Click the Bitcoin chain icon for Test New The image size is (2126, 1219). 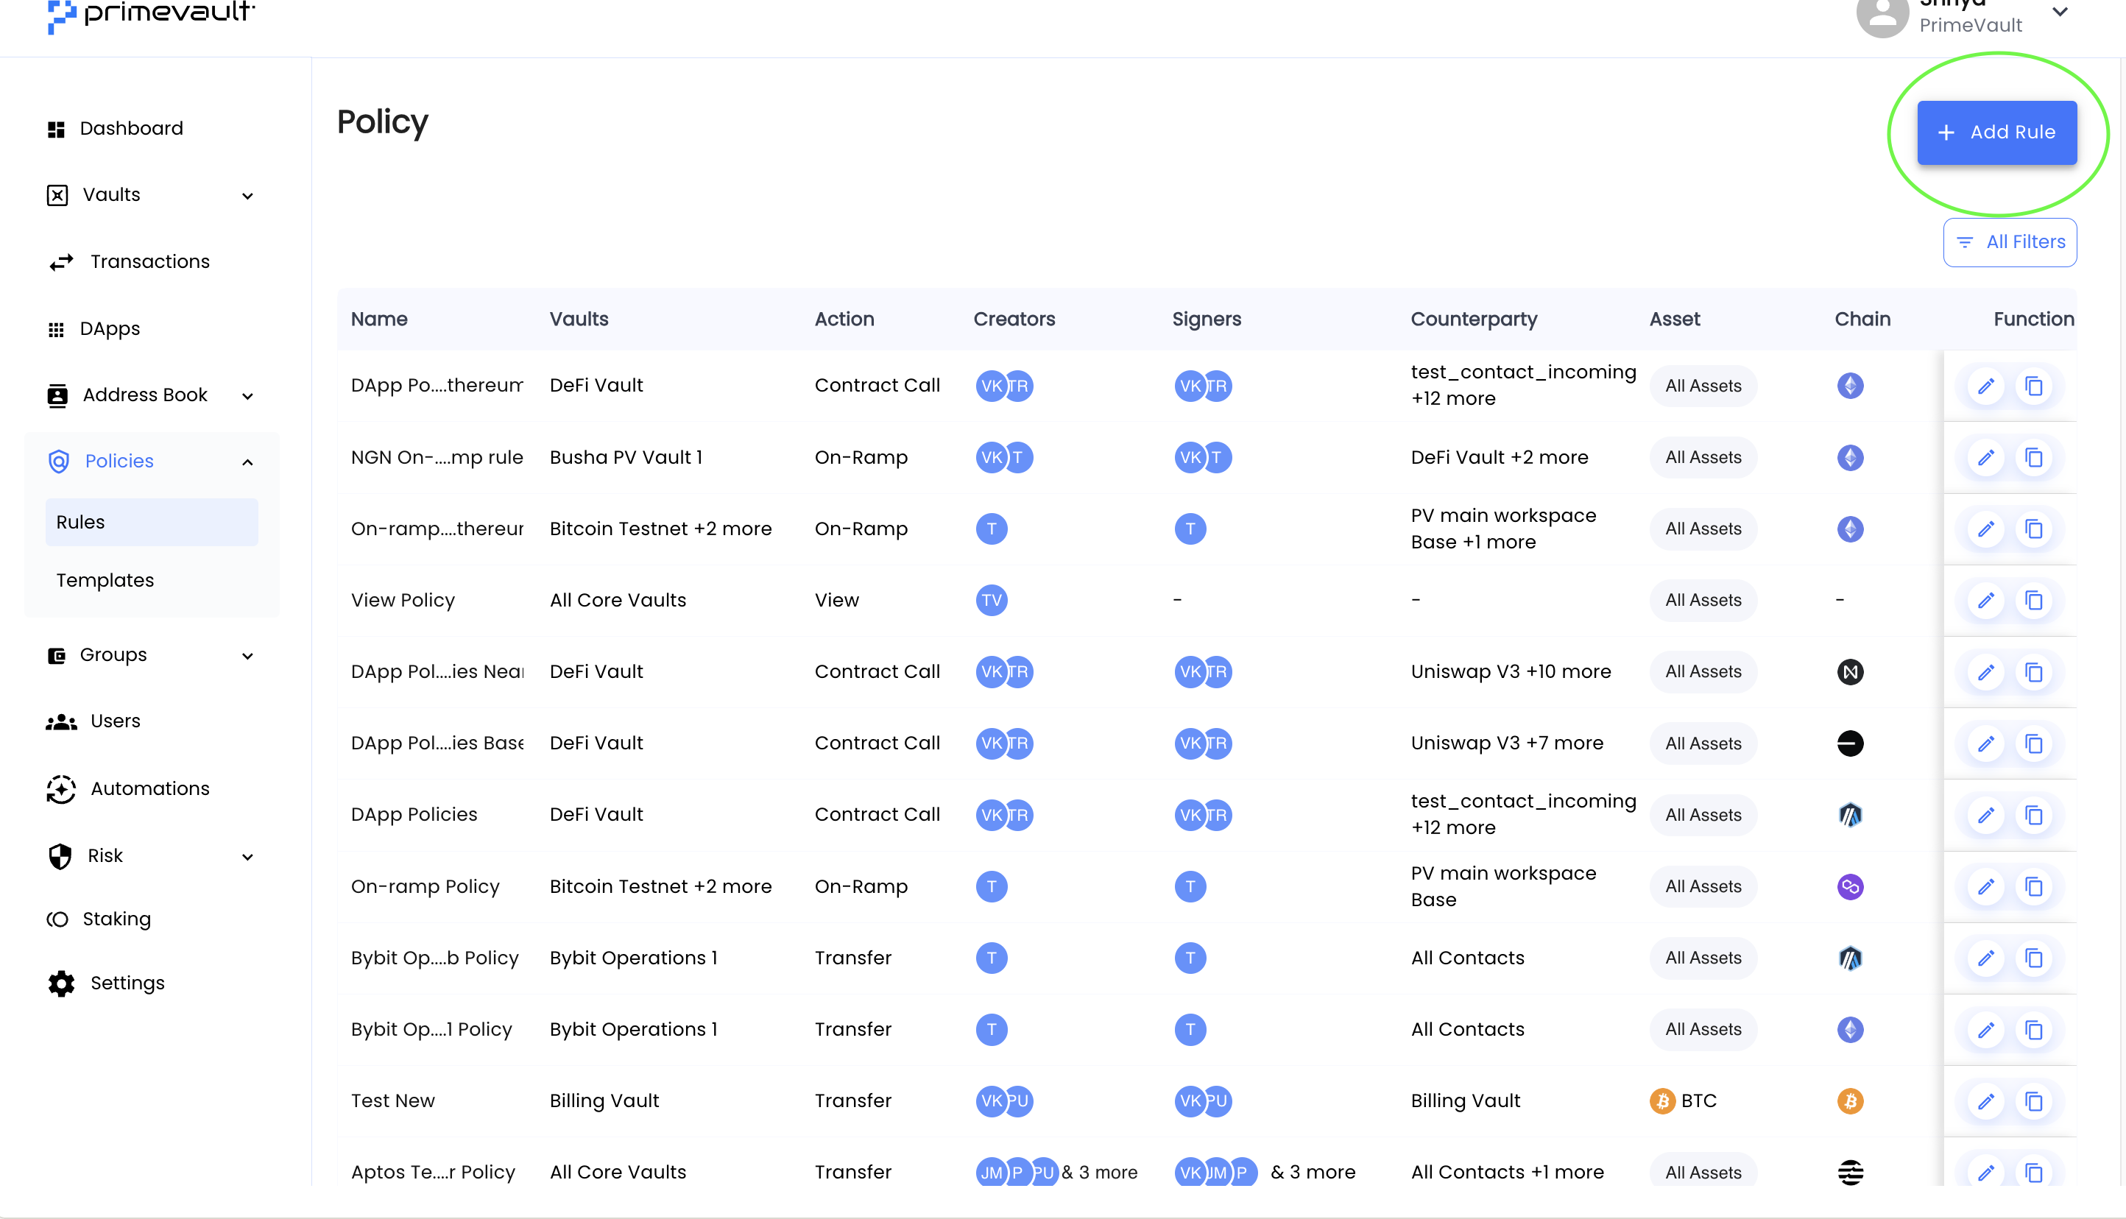click(1850, 1101)
